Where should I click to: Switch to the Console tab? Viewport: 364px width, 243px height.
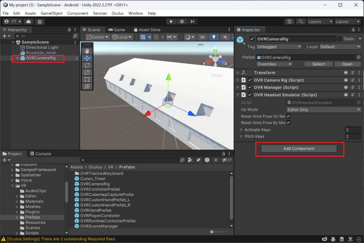[41, 154]
